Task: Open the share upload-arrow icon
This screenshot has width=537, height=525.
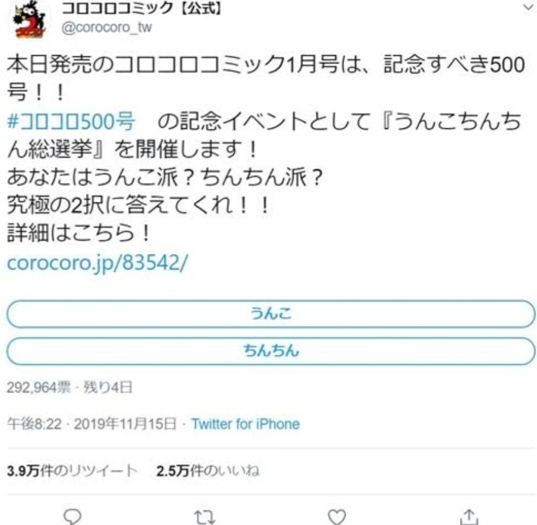Action: [469, 516]
